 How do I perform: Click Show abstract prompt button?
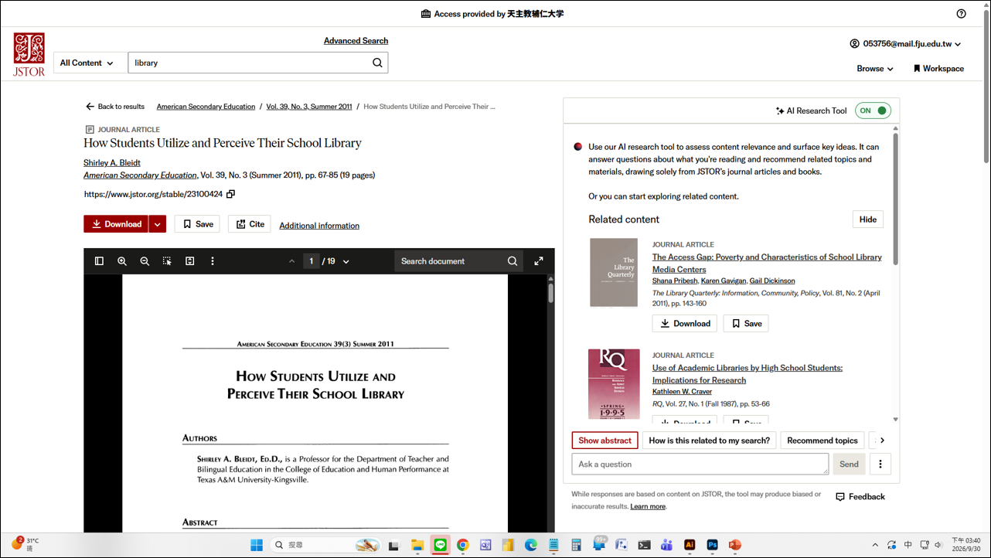click(605, 441)
